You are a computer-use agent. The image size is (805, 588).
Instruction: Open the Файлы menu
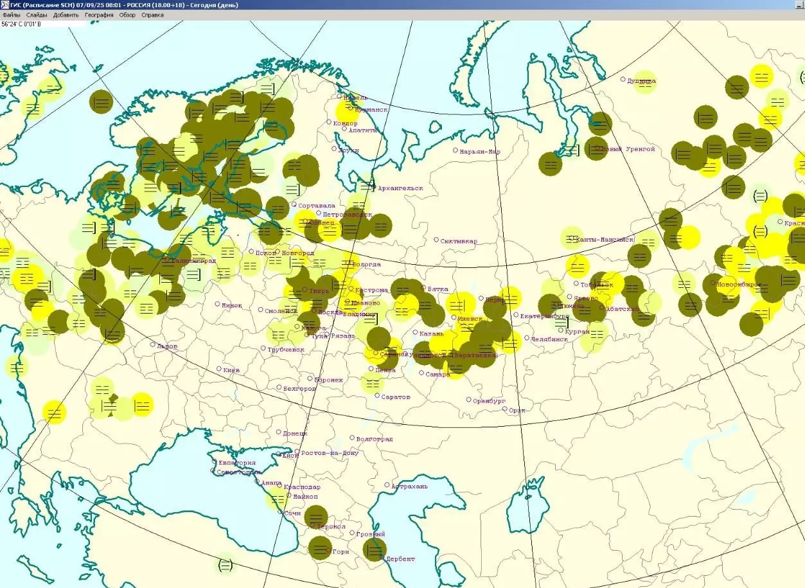click(11, 15)
